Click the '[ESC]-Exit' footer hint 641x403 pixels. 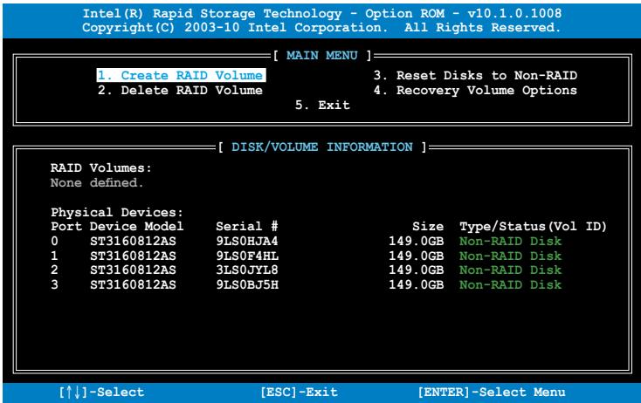tap(300, 392)
